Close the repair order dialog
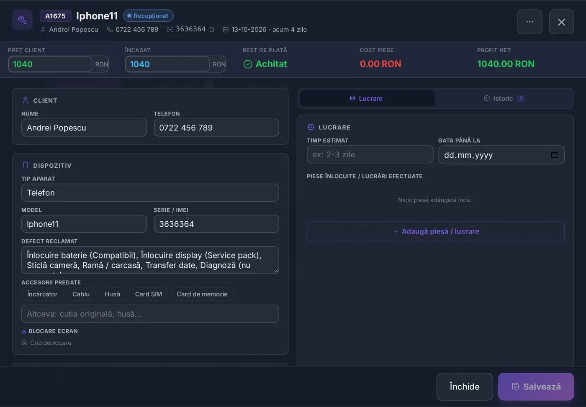 561,22
